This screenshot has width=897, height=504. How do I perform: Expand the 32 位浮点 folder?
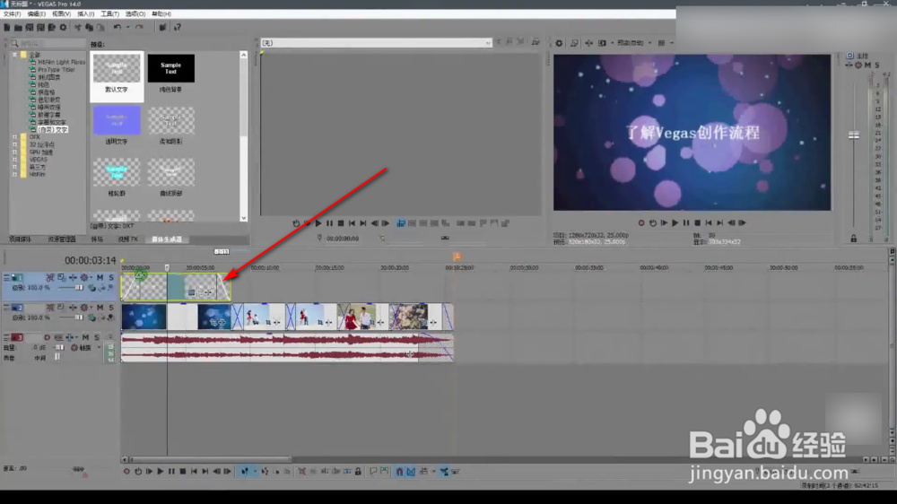tap(15, 144)
